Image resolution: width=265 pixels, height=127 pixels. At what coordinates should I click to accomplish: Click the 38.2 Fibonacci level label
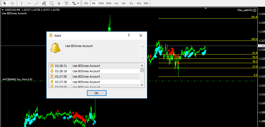(255, 61)
